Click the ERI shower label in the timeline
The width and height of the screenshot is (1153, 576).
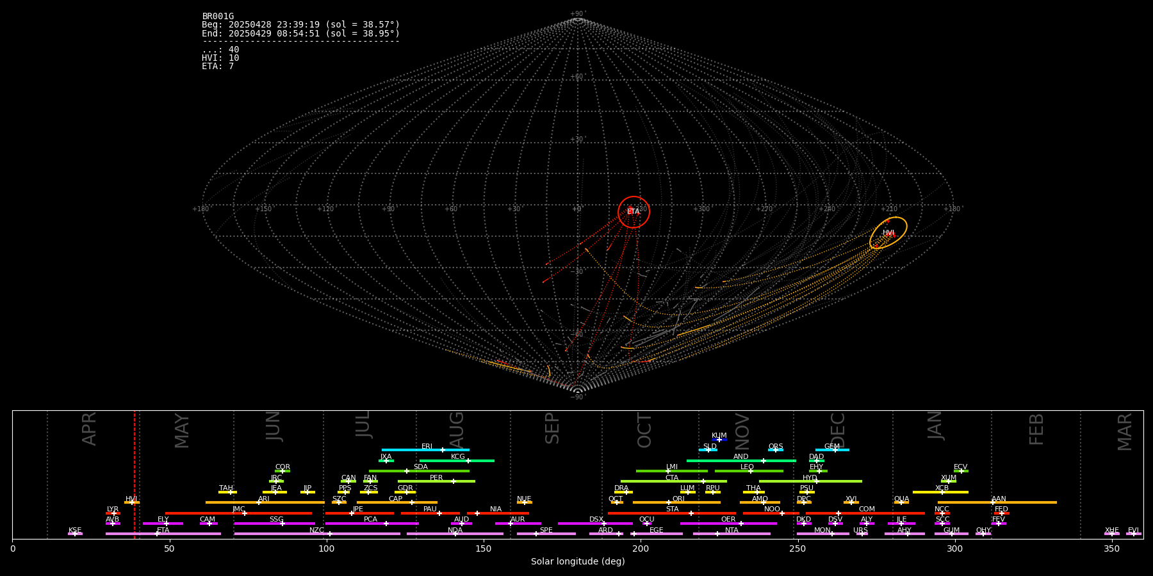427,447
